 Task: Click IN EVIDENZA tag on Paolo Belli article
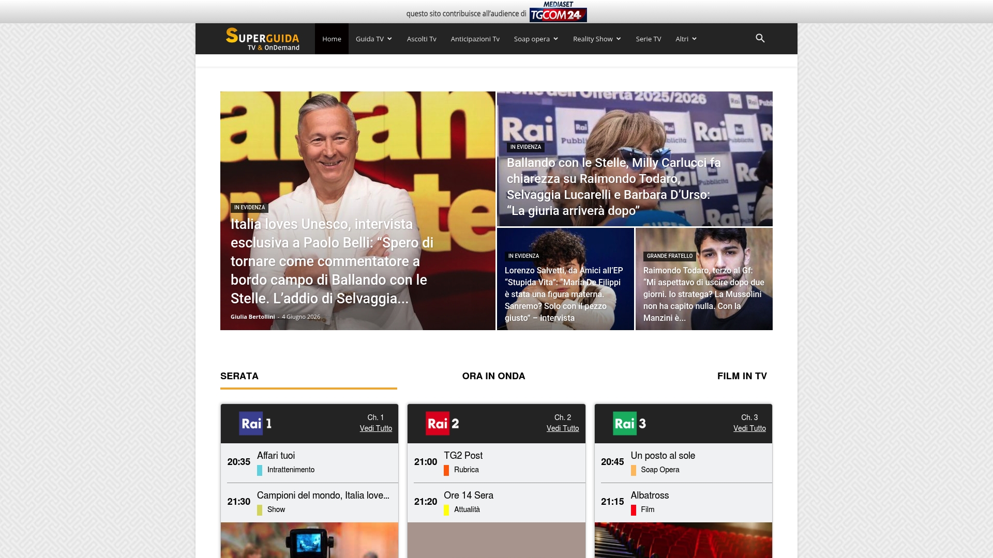tap(249, 208)
